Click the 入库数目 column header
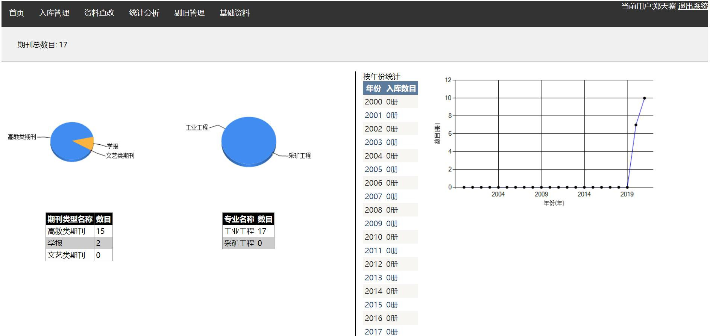Screen dimensions: 710x336 (x=401, y=88)
